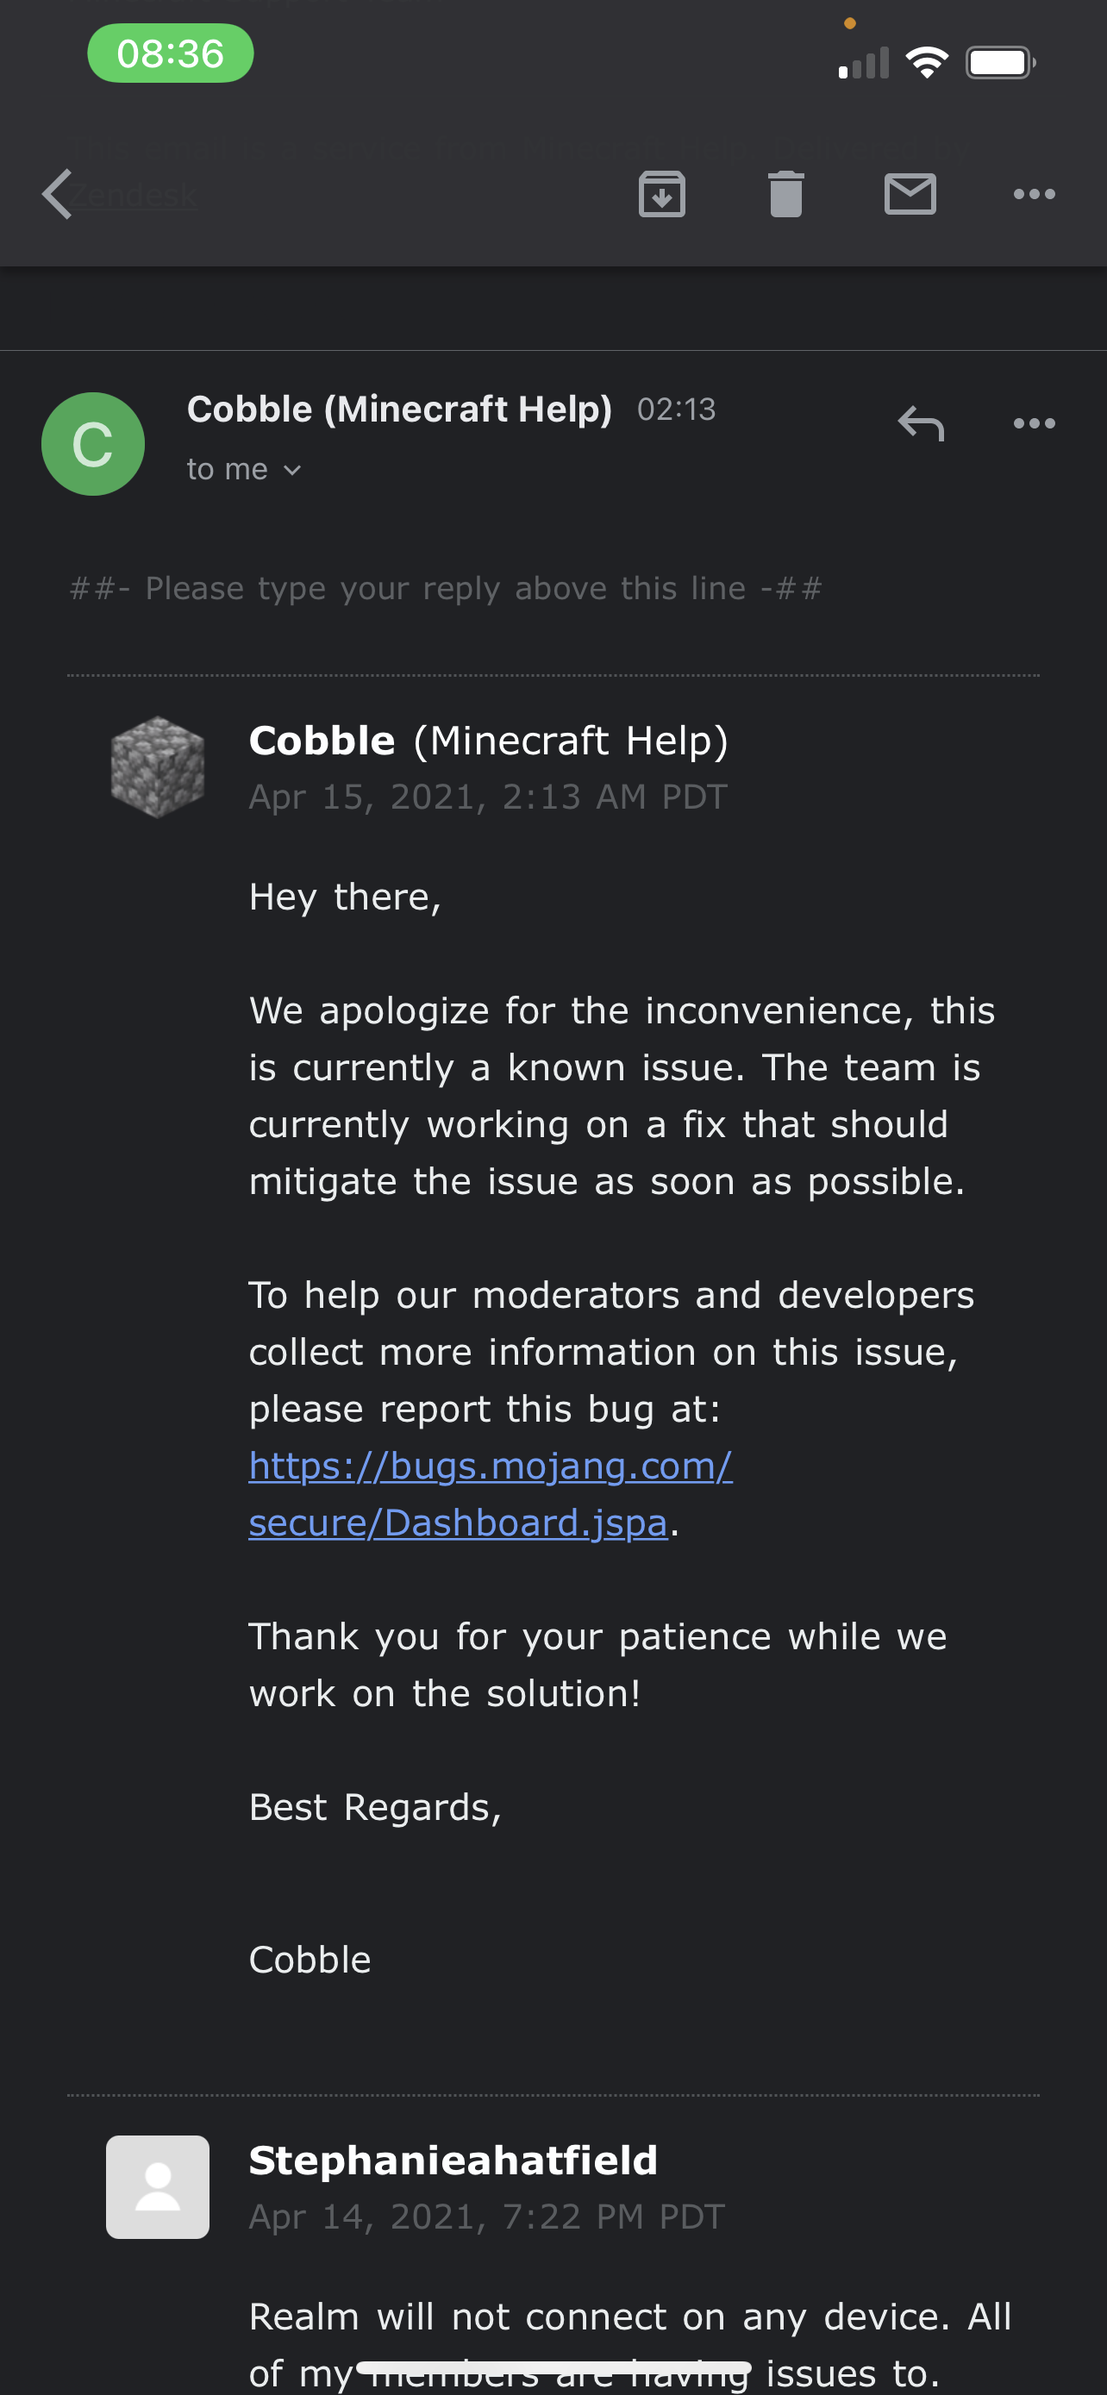
Task: Expand the 'to me' recipient details
Action: tap(243, 470)
